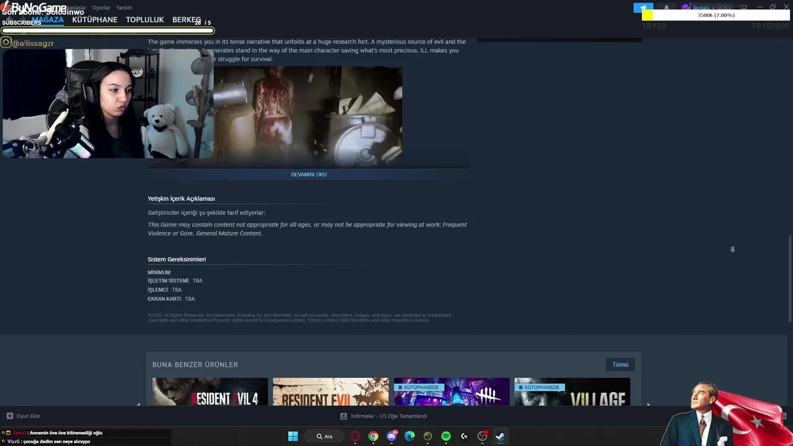Click the downloads tray icon
The image size is (793, 446).
coord(343,416)
